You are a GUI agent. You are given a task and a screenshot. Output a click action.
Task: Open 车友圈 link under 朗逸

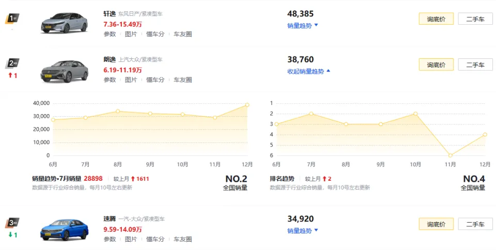coord(183,80)
